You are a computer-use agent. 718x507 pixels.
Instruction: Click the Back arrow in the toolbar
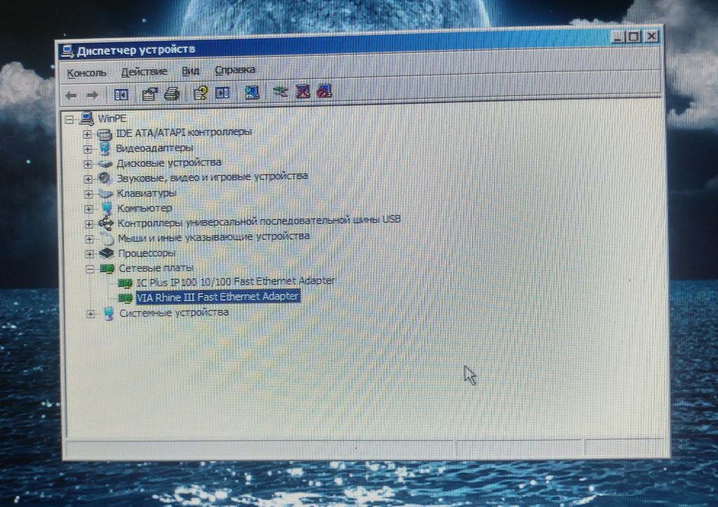[71, 96]
